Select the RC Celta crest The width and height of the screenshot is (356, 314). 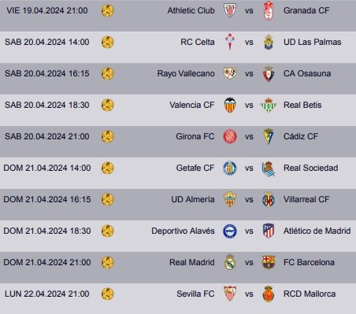(230, 42)
